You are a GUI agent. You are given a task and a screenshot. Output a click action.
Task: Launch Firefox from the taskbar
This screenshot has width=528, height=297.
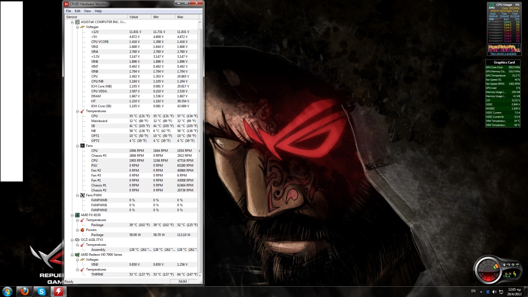click(x=24, y=292)
